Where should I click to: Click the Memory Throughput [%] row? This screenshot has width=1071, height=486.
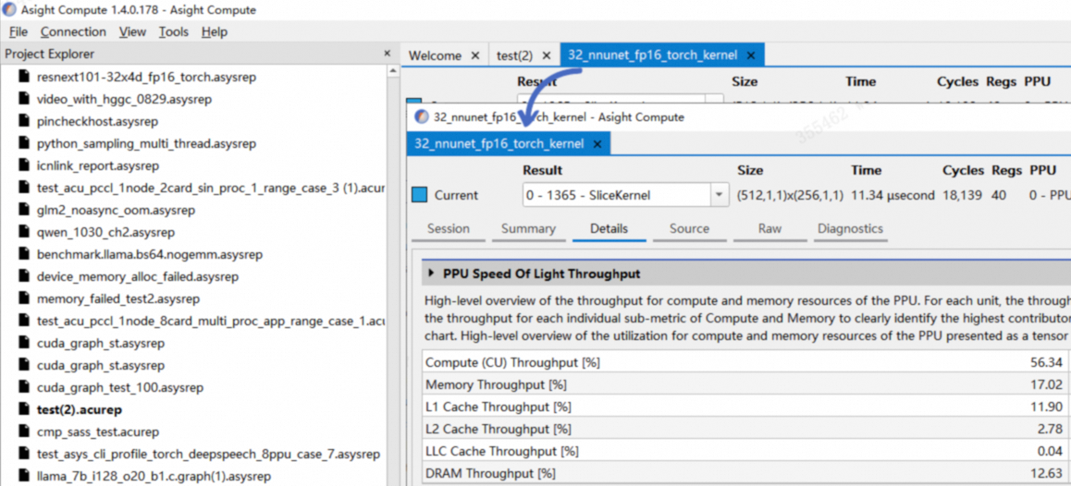745,385
